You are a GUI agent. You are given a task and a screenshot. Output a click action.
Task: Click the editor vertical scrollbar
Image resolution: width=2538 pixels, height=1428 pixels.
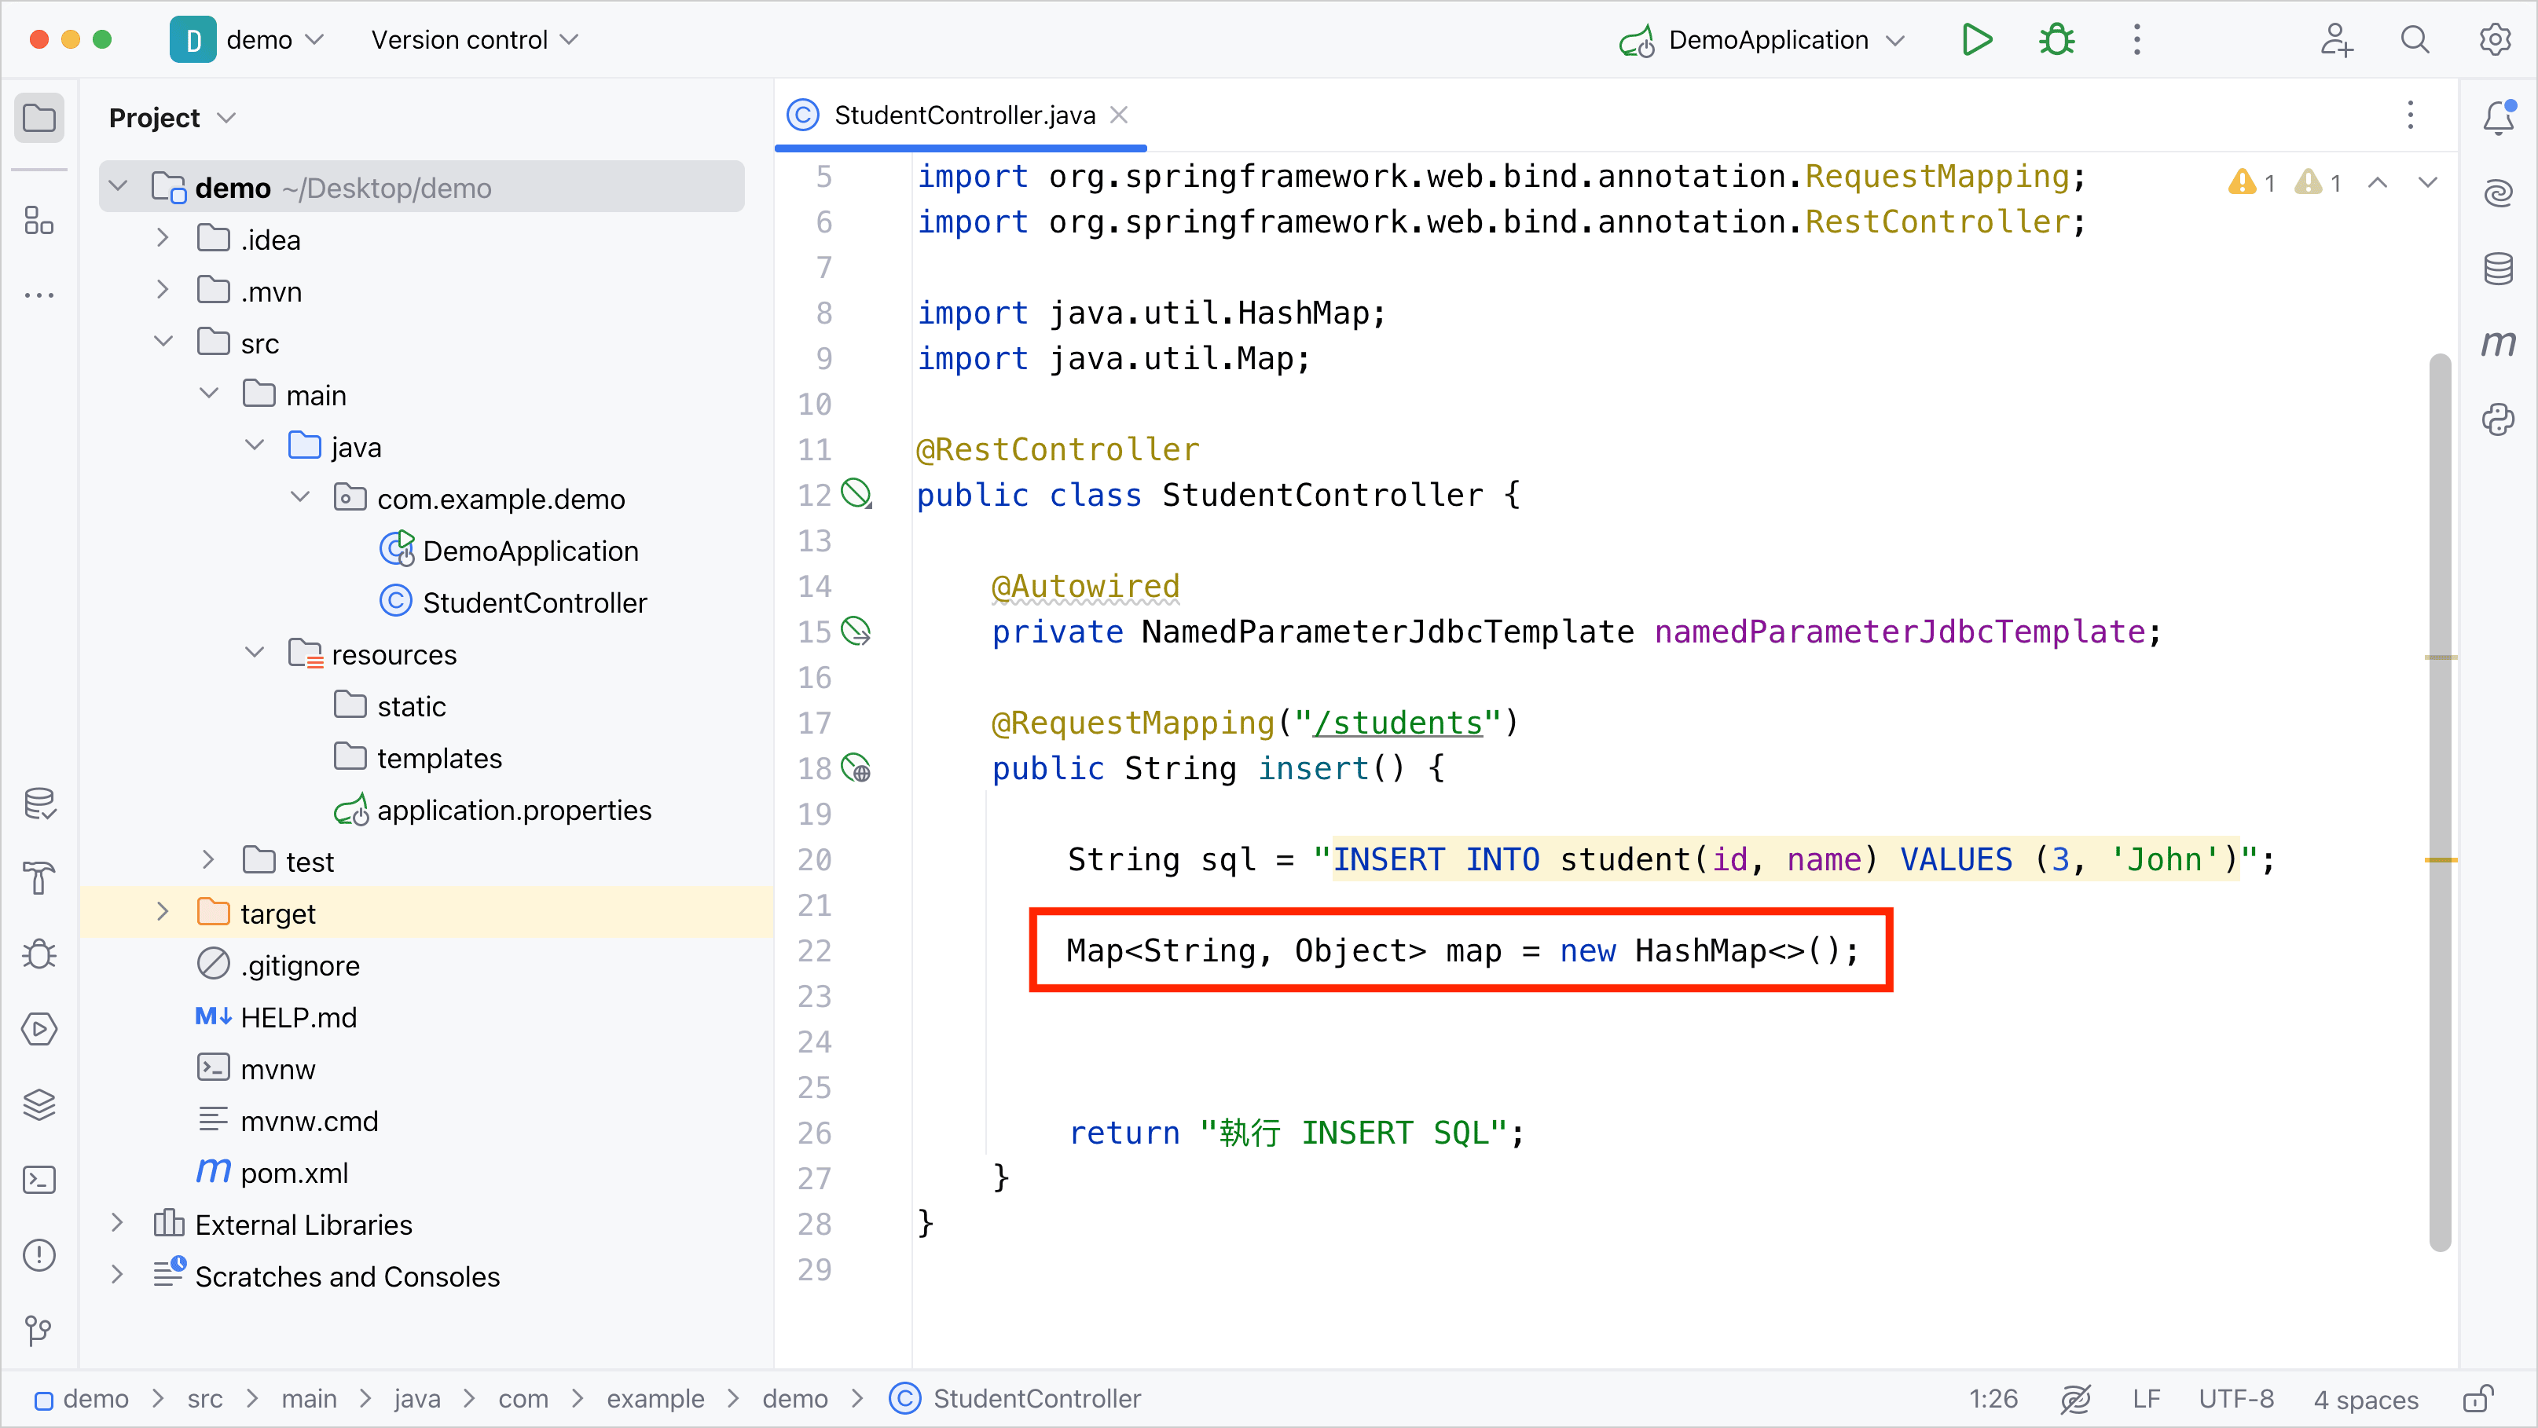click(x=2441, y=802)
